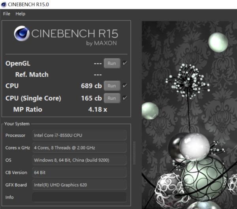
Task: Click the rendered spheres preview image
Action: 189,115
